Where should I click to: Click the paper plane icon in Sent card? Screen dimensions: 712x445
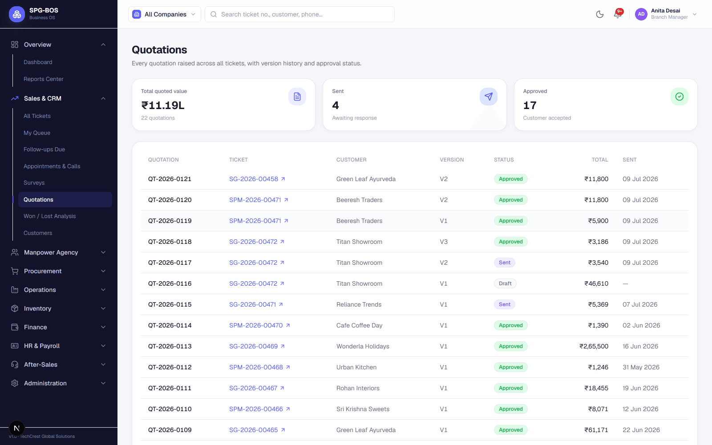pyautogui.click(x=489, y=97)
